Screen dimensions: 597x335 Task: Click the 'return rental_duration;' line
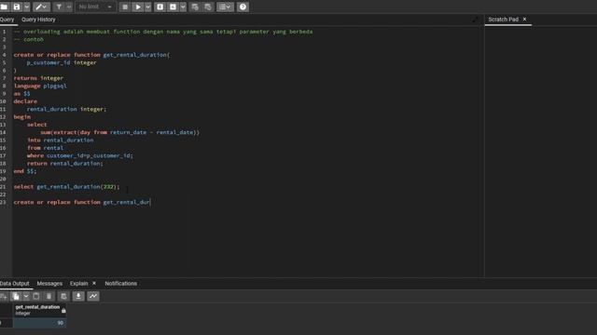click(x=64, y=164)
